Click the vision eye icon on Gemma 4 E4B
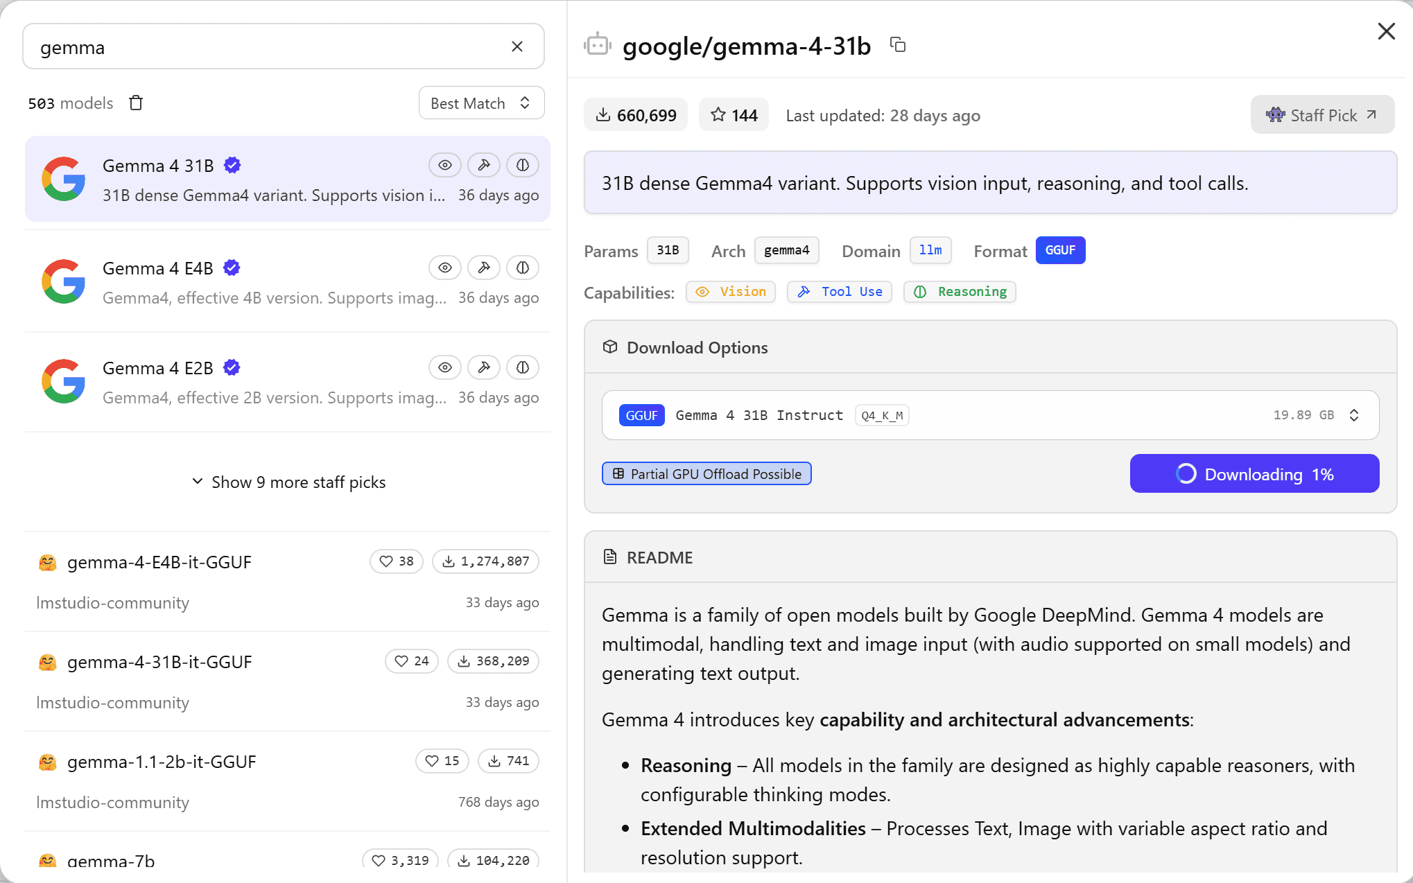The image size is (1413, 883). coord(445,268)
